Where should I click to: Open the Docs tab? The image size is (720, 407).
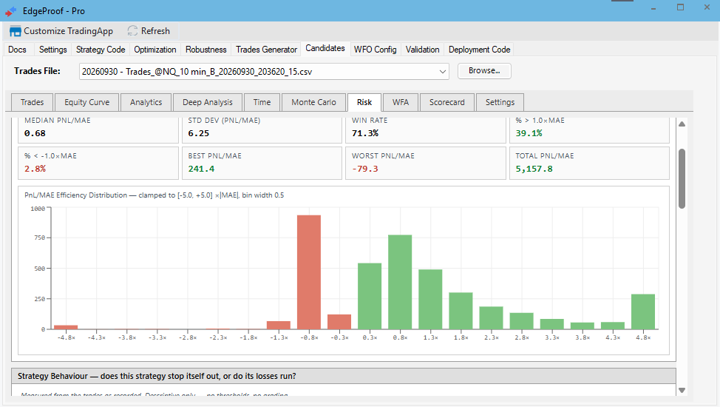(18, 50)
